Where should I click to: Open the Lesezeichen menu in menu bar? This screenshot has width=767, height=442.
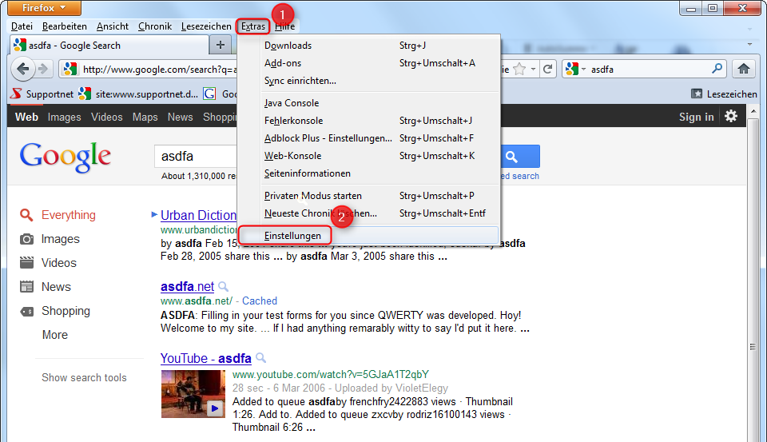tap(206, 26)
